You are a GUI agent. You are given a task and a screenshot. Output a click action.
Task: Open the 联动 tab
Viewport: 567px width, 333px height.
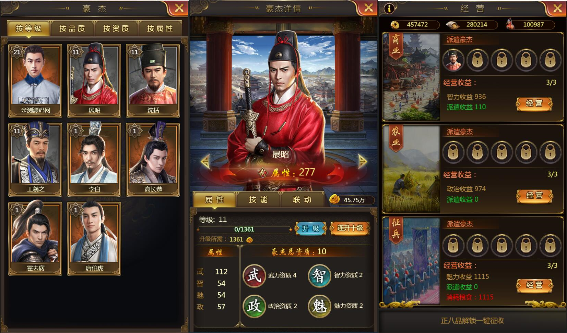click(x=302, y=200)
